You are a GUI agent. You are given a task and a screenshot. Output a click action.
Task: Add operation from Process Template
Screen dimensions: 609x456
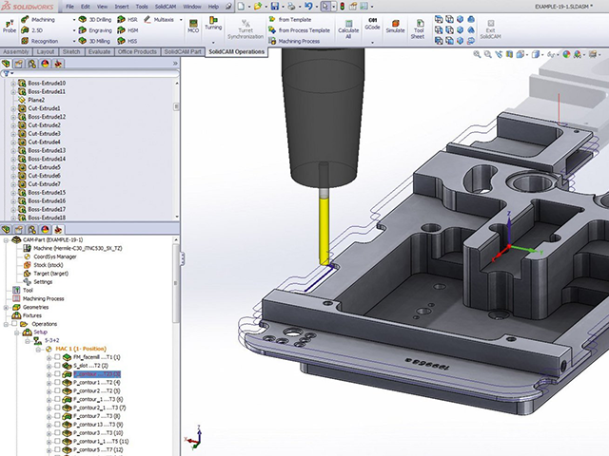tap(300, 30)
